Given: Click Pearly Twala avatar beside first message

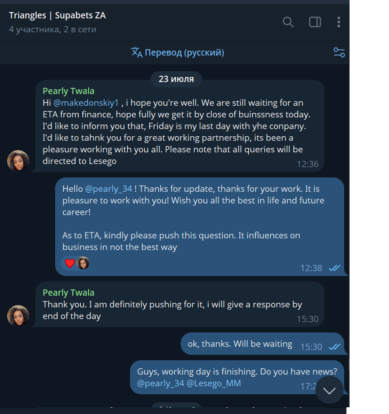Looking at the screenshot, I should tap(18, 161).
